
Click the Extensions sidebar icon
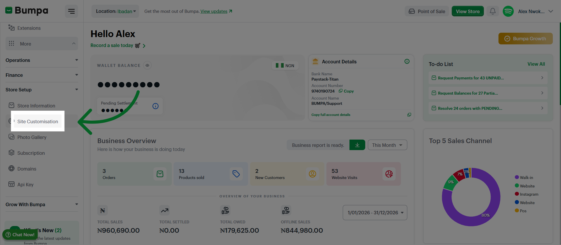tap(11, 28)
